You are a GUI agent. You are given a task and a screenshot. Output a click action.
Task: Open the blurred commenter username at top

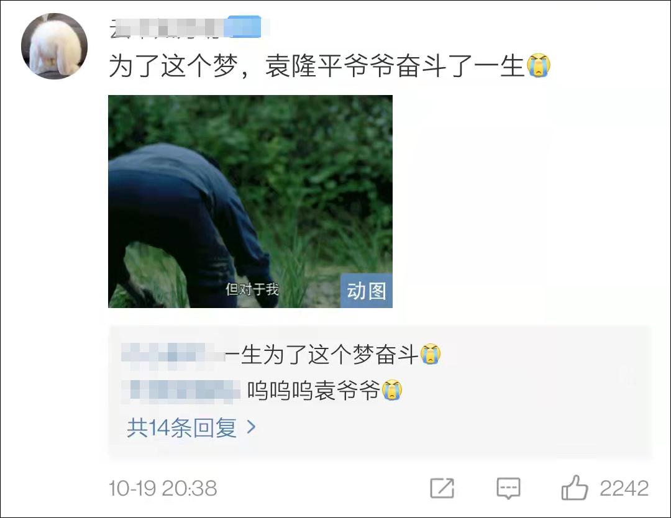click(x=167, y=28)
